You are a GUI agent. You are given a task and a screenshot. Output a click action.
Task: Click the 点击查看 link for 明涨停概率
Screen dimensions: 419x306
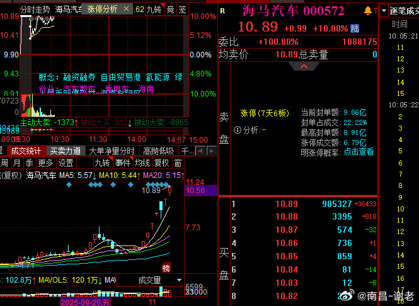[x=359, y=152]
